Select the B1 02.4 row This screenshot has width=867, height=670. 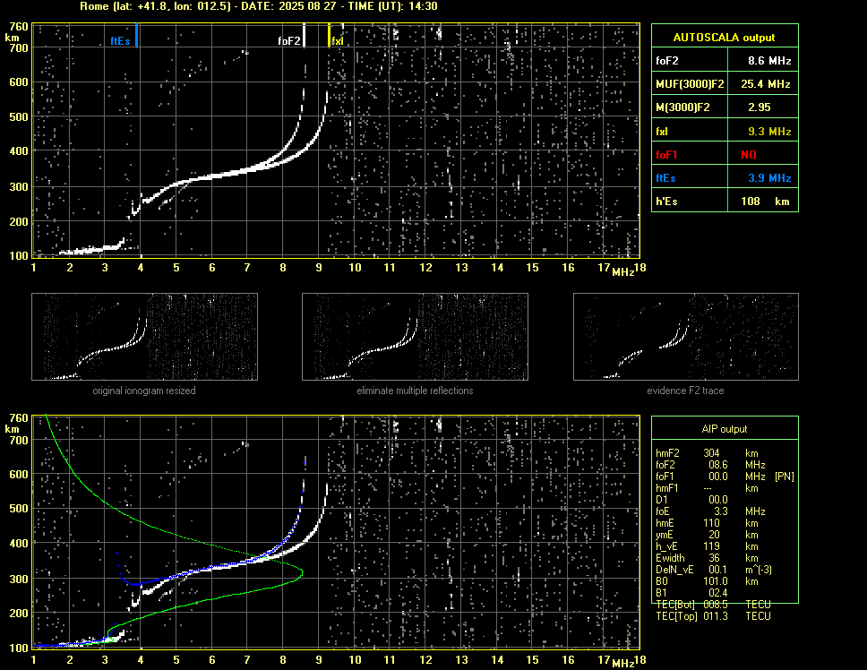click(691, 593)
